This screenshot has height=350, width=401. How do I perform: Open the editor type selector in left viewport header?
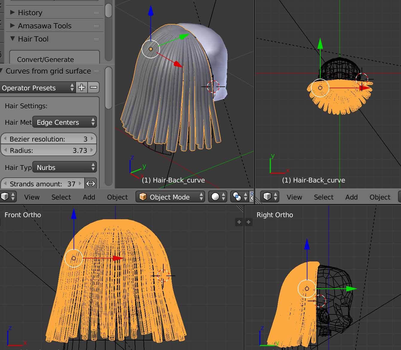[x=8, y=197]
